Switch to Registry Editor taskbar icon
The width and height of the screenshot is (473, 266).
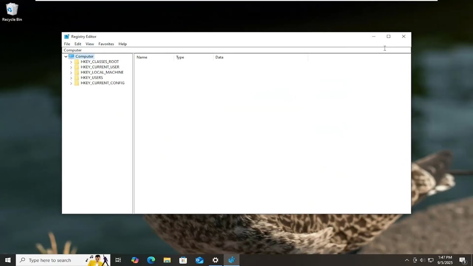(x=232, y=260)
